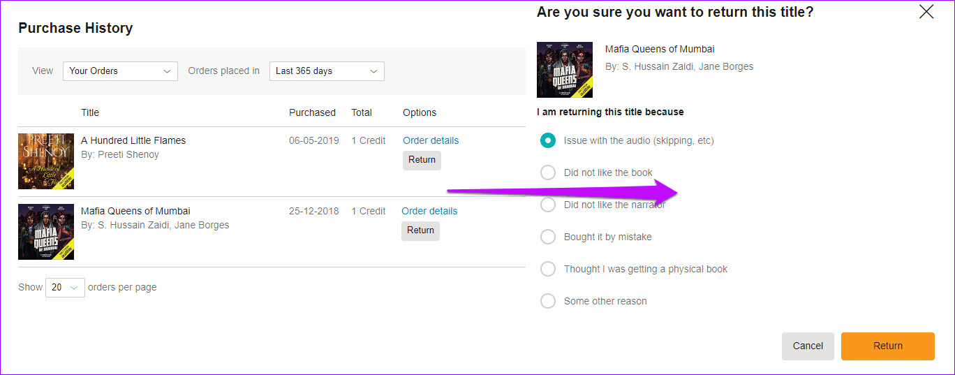This screenshot has width=955, height=375.
Task: Select 'Did not like the book' option
Action: [548, 172]
